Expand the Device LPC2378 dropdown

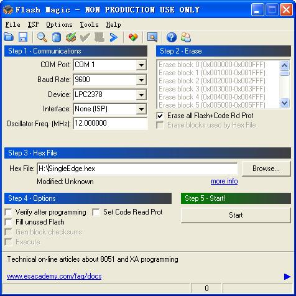[141, 95]
